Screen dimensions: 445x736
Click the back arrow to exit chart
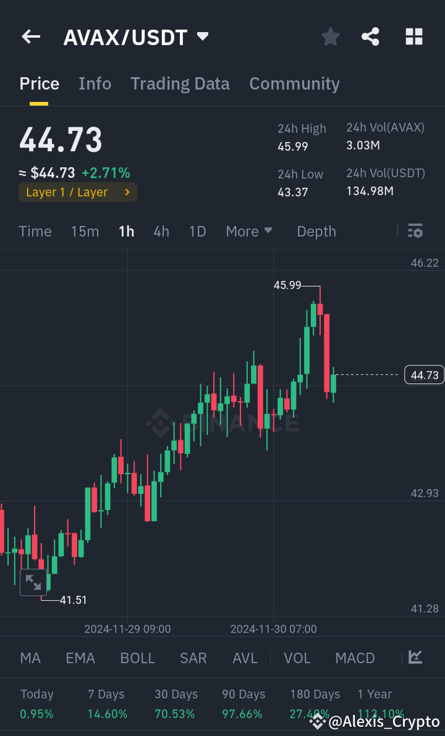(x=30, y=36)
